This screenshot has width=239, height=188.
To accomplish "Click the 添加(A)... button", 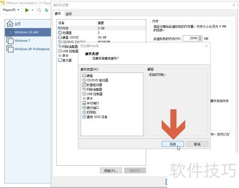I will (x=111, y=170).
